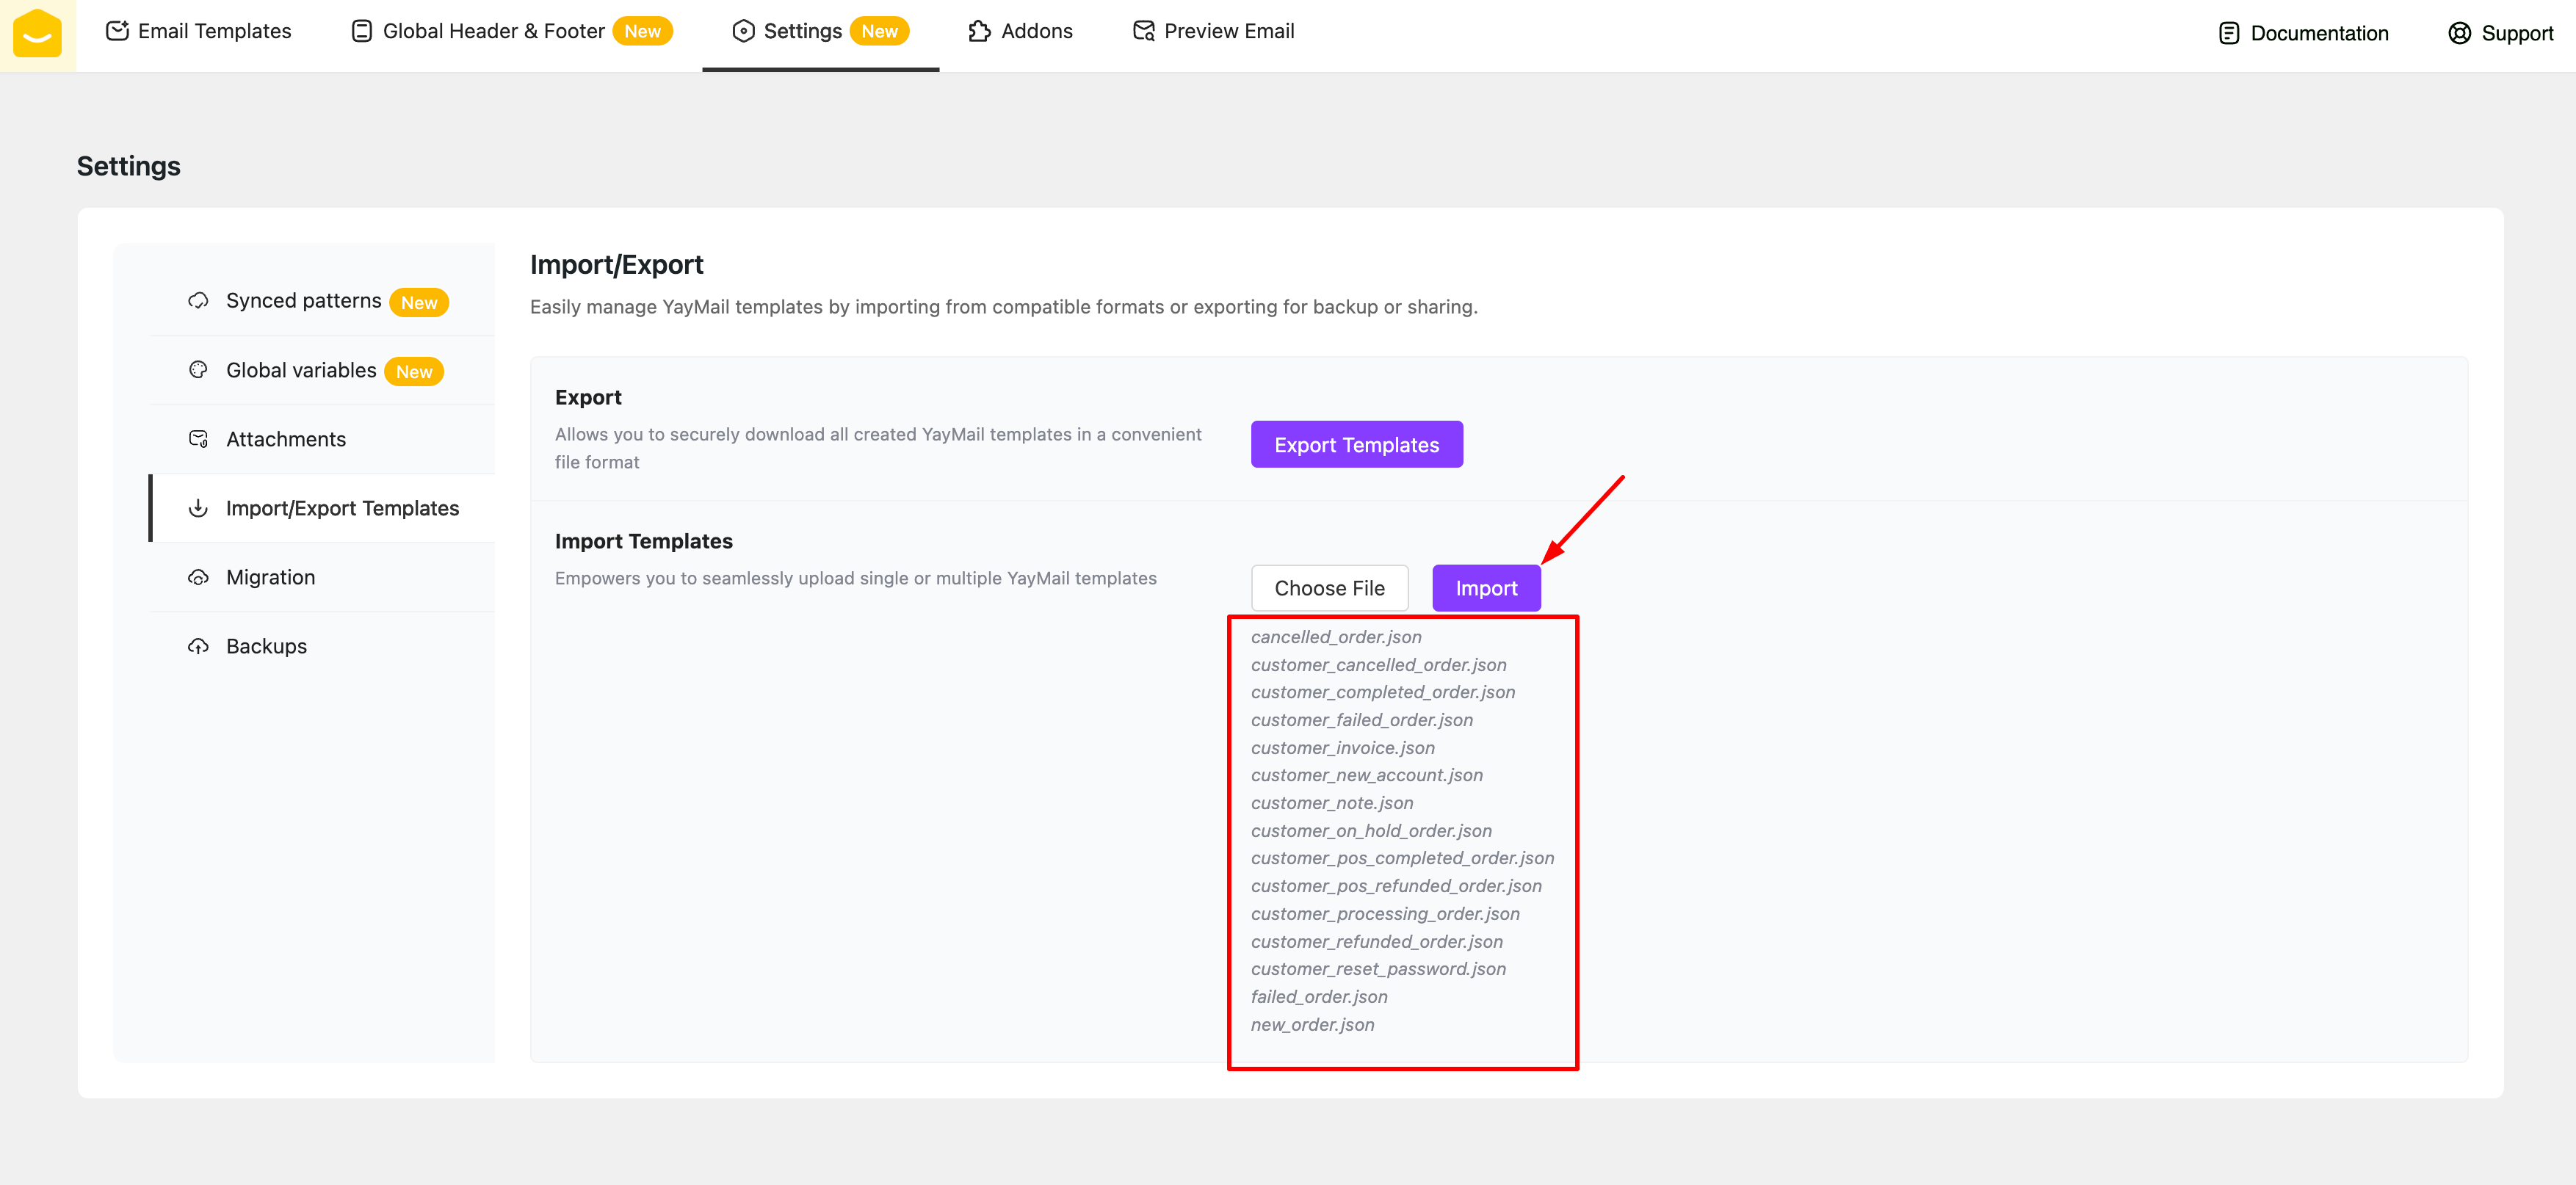This screenshot has width=2576, height=1185.
Task: Click the Backups cloud upload icon
Action: pyautogui.click(x=198, y=646)
